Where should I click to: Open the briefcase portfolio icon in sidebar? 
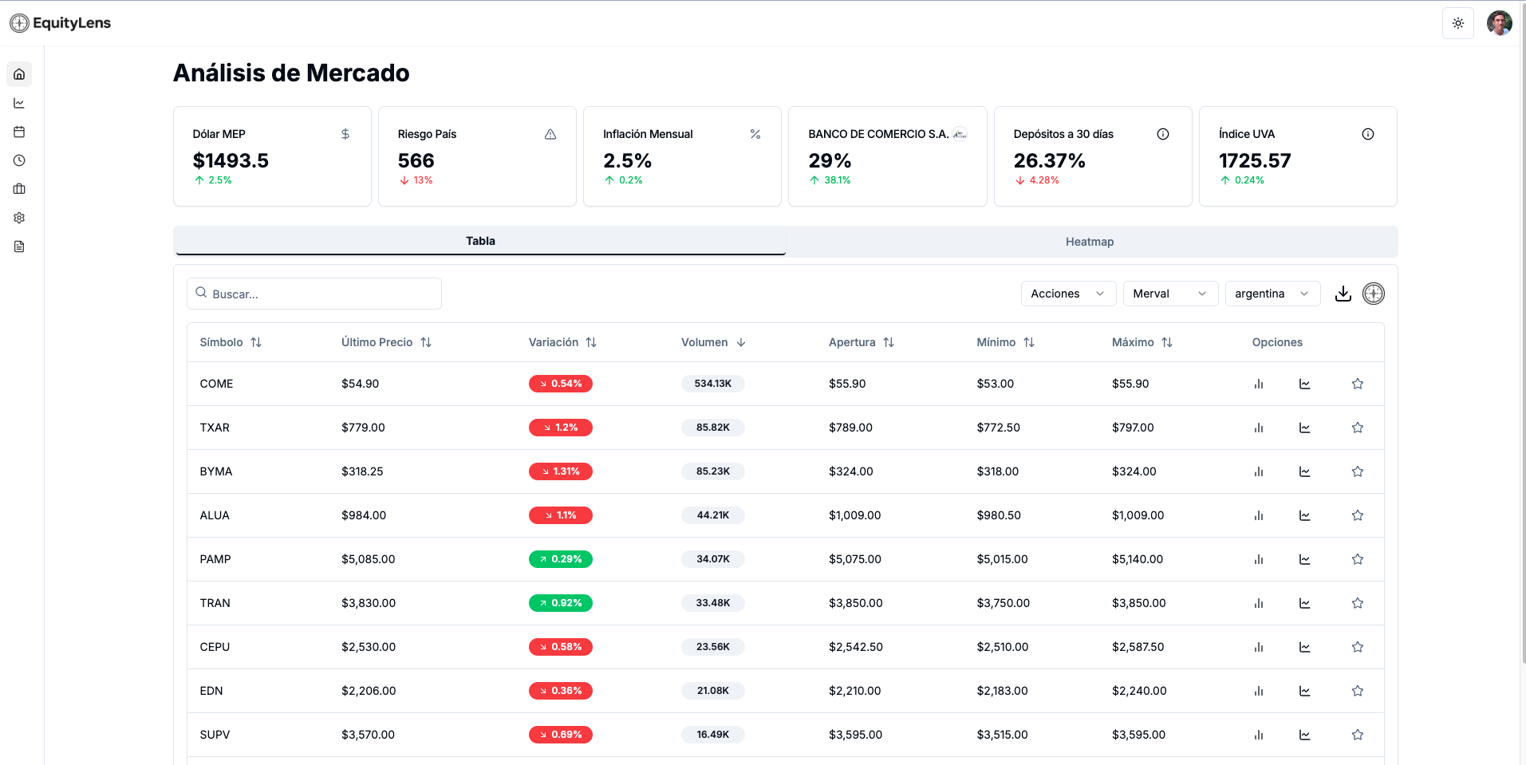(19, 189)
